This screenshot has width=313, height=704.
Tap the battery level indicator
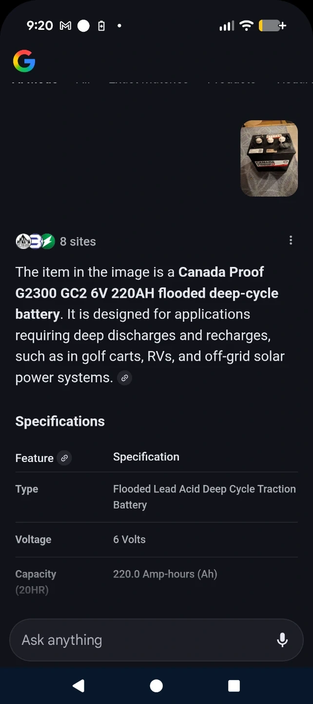(x=272, y=26)
